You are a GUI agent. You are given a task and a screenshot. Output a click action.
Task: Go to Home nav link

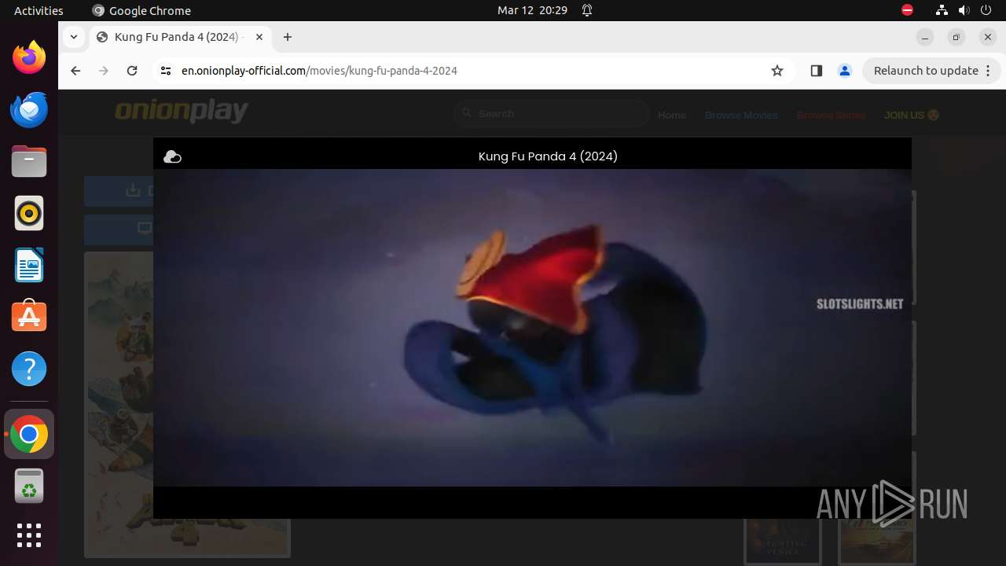coord(672,115)
